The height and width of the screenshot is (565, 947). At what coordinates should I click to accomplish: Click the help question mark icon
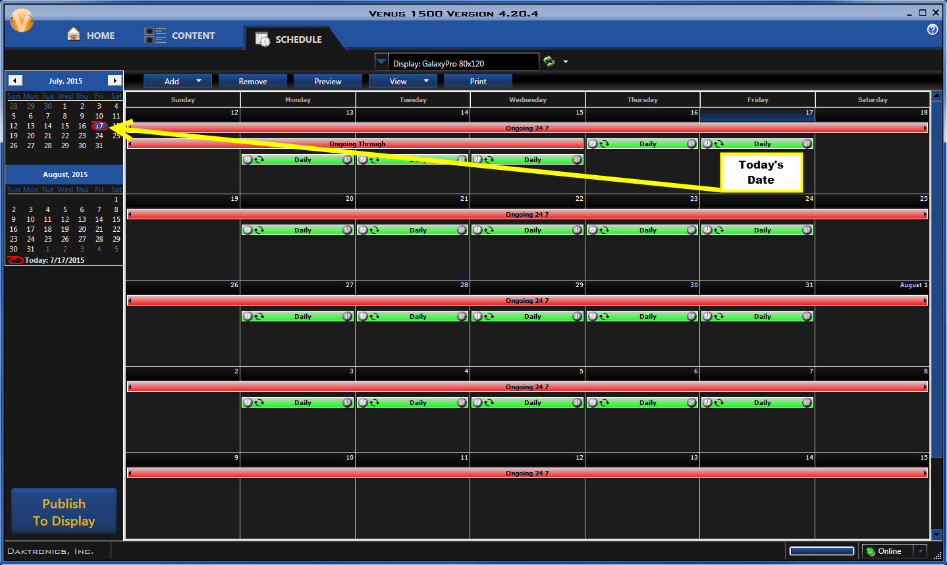[x=933, y=30]
